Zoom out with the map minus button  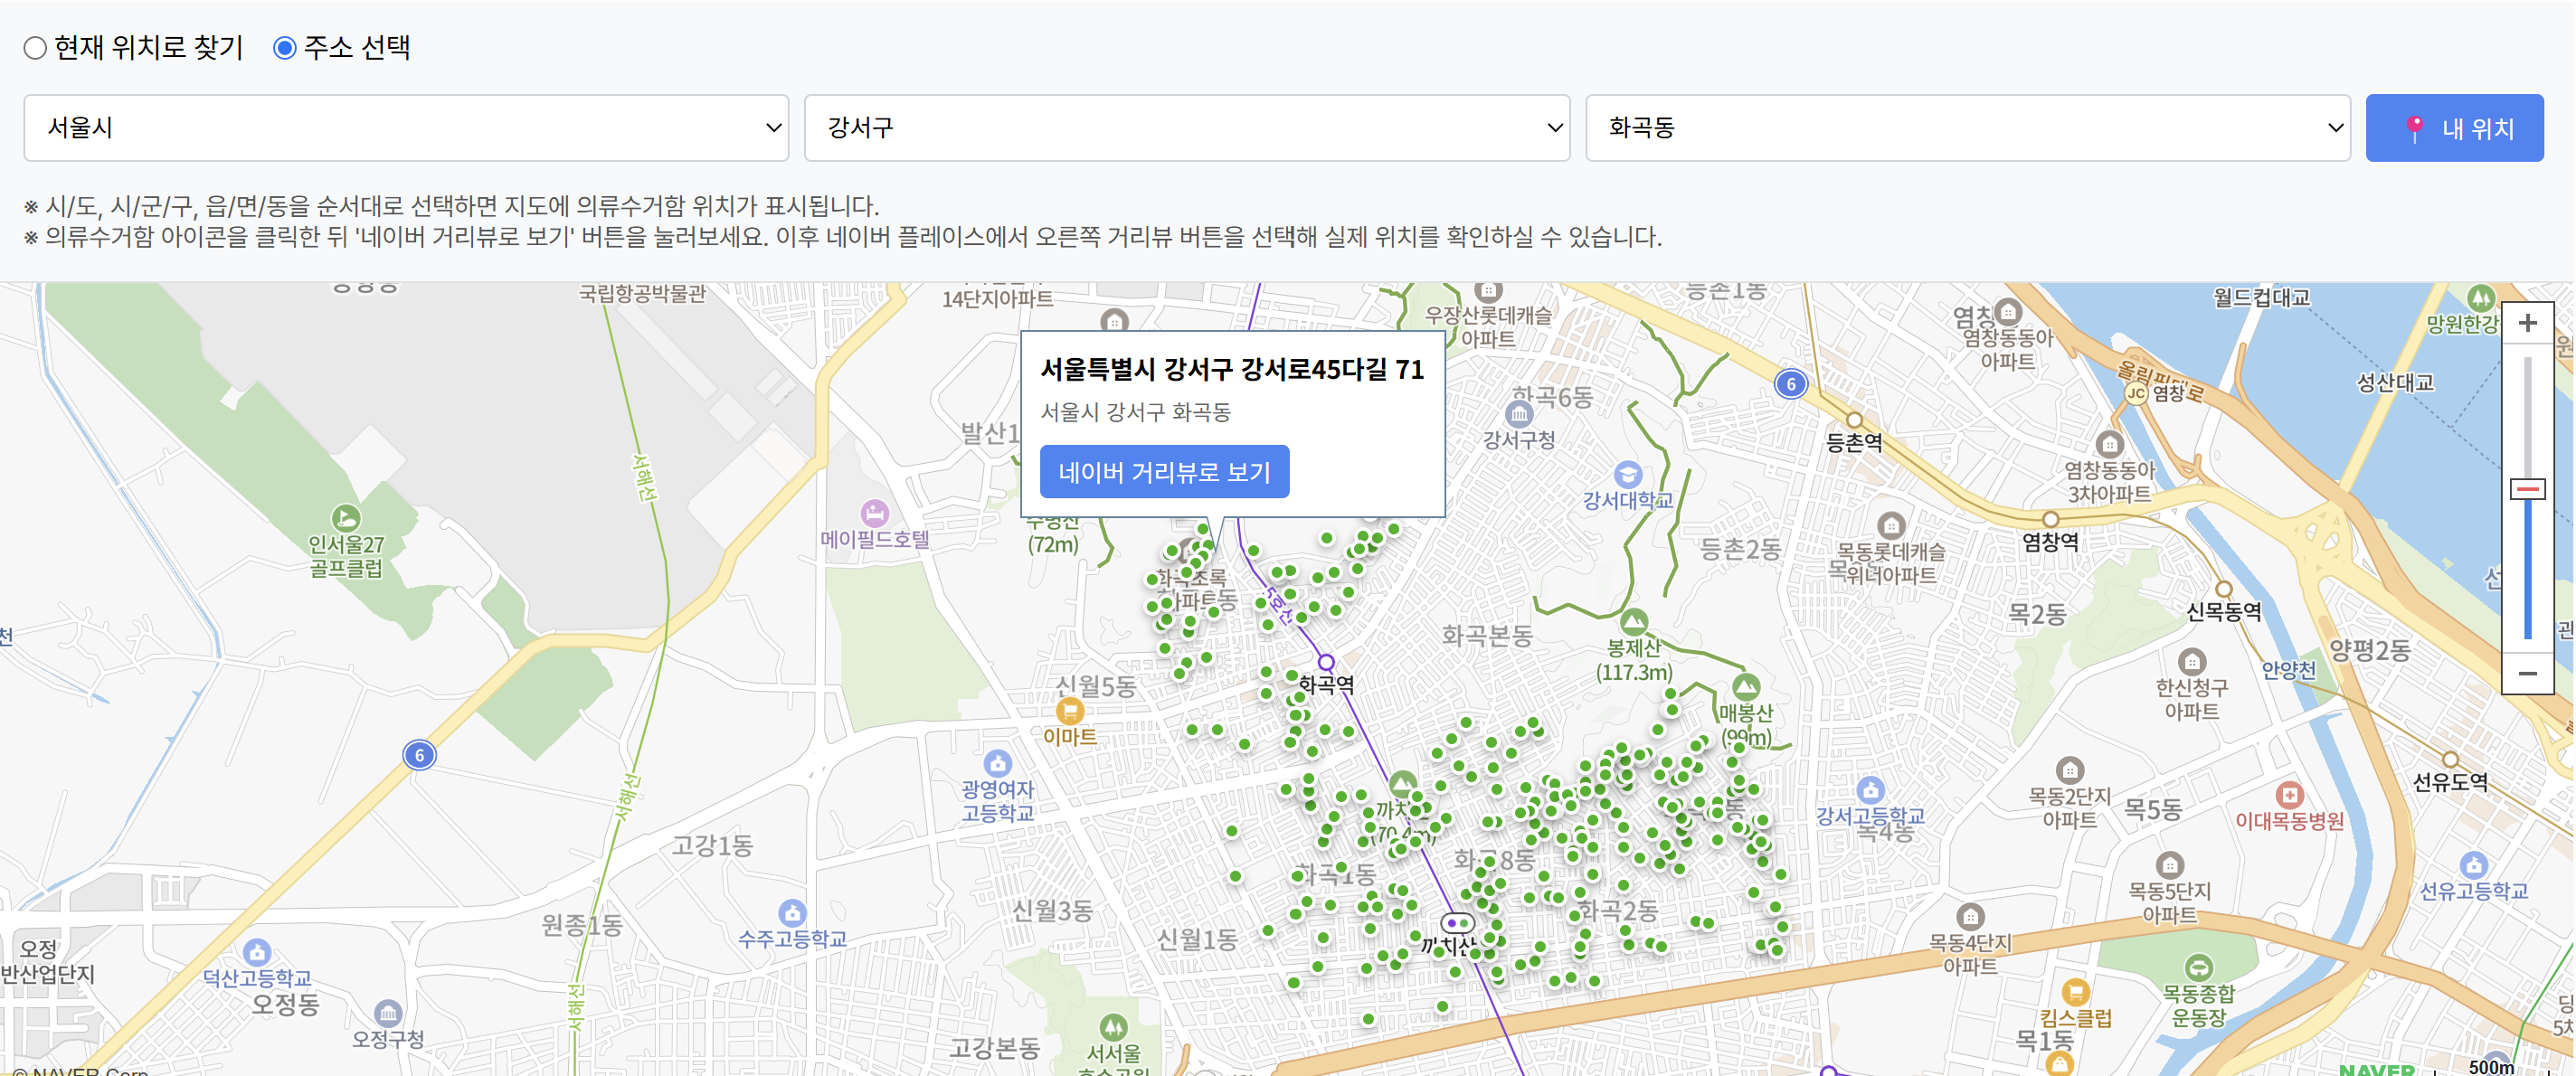tap(2527, 673)
